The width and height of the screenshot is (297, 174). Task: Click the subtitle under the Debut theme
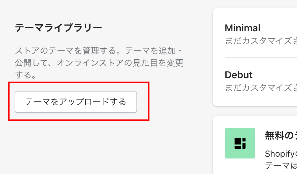coord(261,88)
